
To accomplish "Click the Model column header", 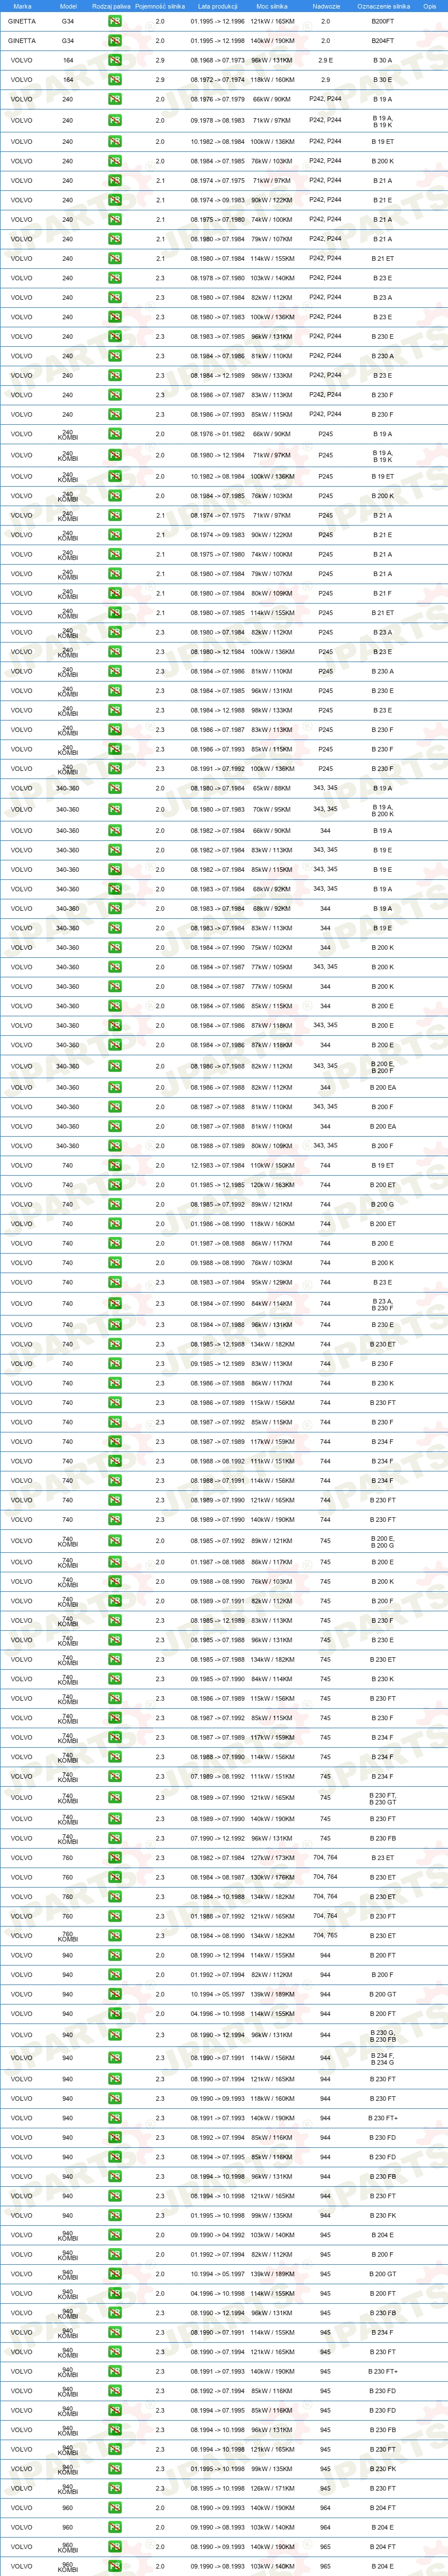I will [x=68, y=6].
